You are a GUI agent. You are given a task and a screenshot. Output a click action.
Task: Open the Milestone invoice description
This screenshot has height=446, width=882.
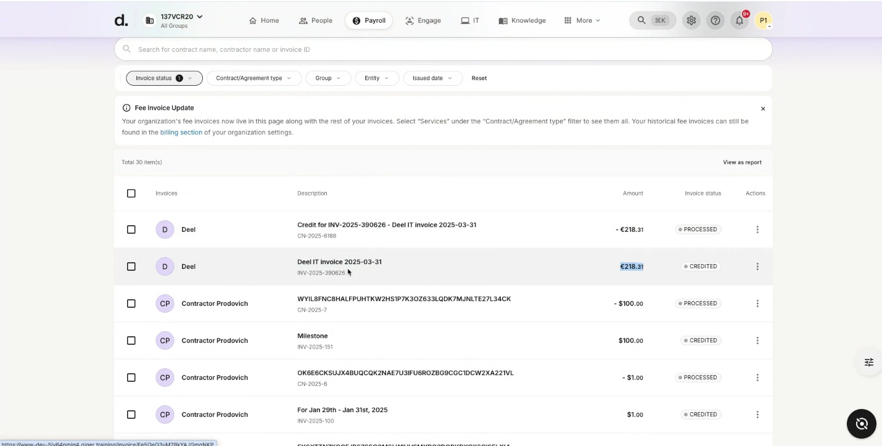click(313, 336)
